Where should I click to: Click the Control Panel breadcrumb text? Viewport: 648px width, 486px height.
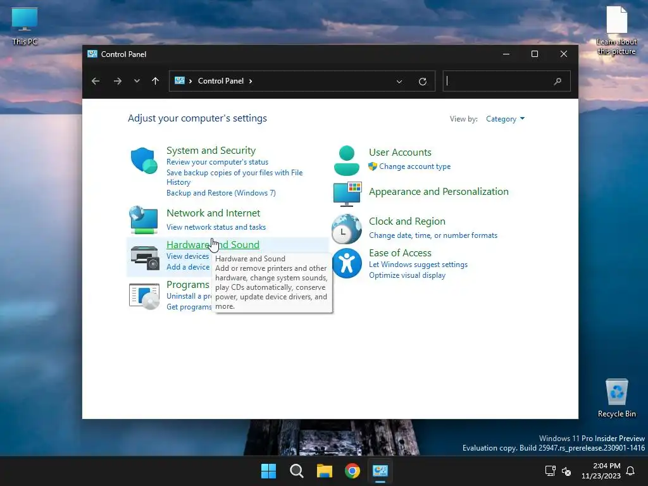[221, 81]
